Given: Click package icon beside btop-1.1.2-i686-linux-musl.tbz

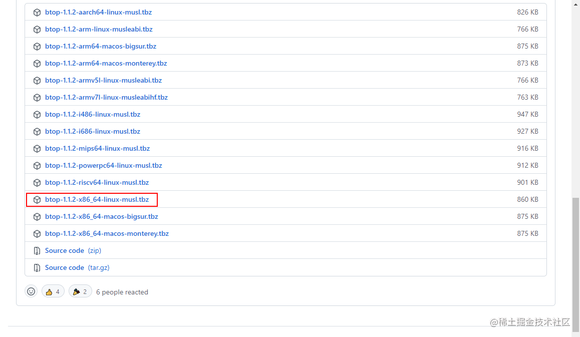Looking at the screenshot, I should (37, 131).
